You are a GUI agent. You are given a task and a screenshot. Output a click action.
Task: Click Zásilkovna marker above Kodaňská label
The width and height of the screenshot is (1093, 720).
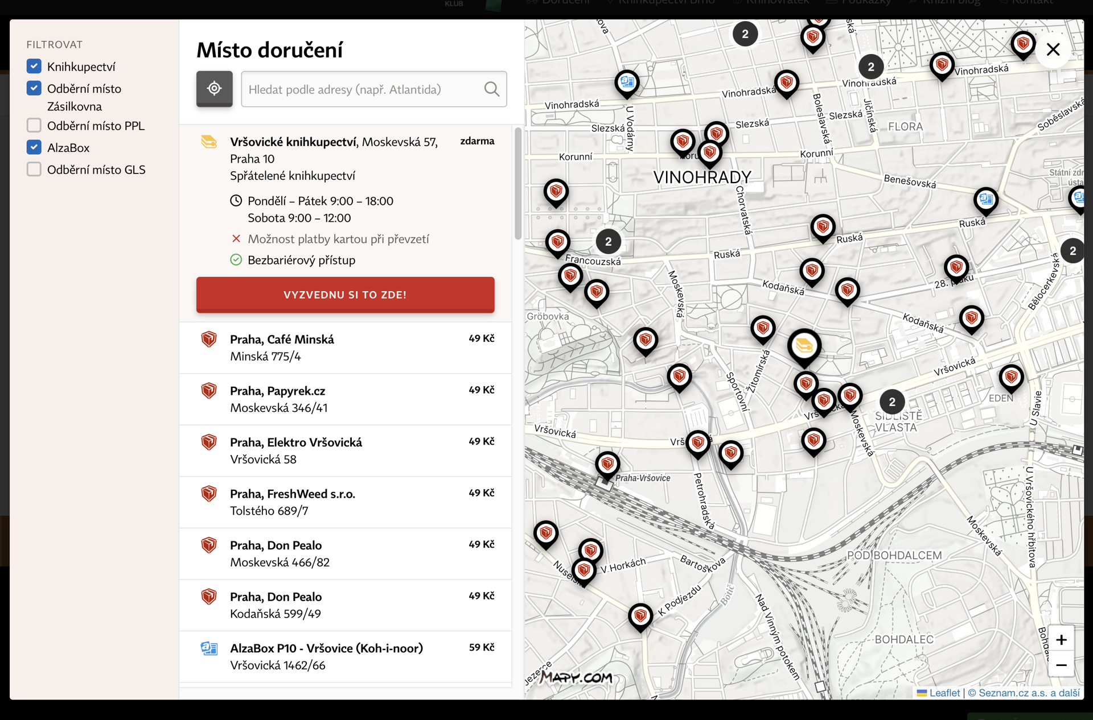812,272
